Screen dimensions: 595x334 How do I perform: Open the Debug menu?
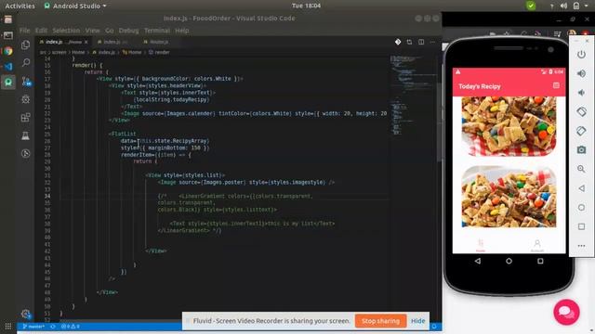coord(128,31)
